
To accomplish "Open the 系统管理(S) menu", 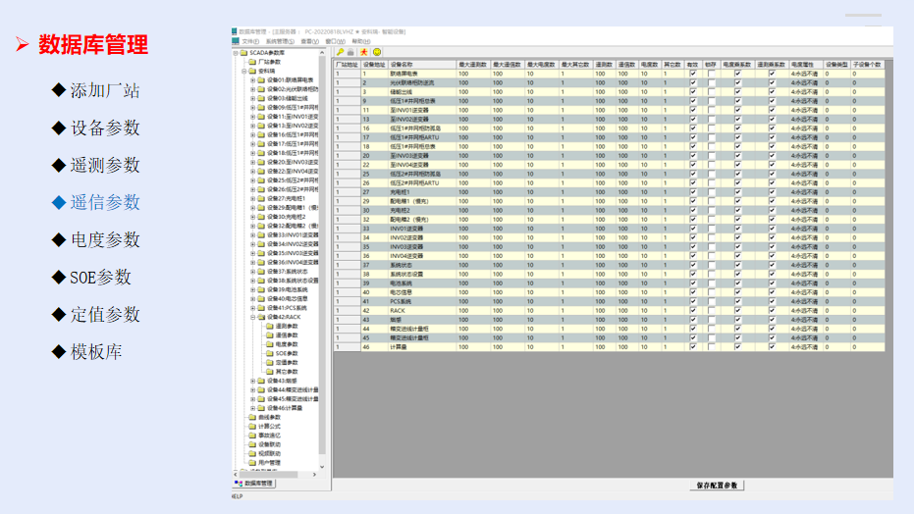I will [280, 41].
